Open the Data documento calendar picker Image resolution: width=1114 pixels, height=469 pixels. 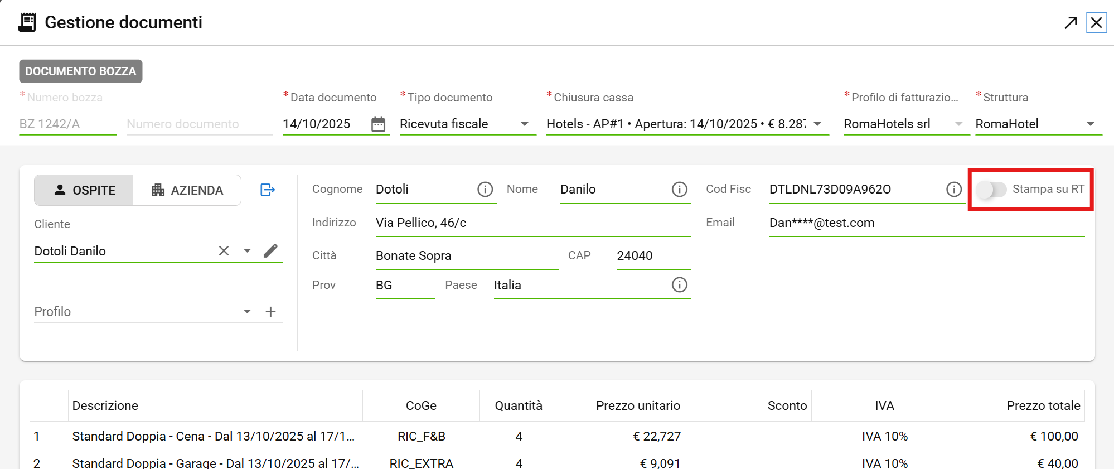[378, 124]
